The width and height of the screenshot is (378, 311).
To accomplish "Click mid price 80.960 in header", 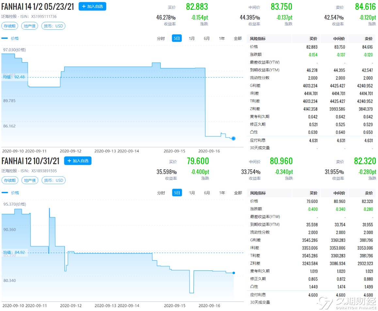I will point(281,161).
